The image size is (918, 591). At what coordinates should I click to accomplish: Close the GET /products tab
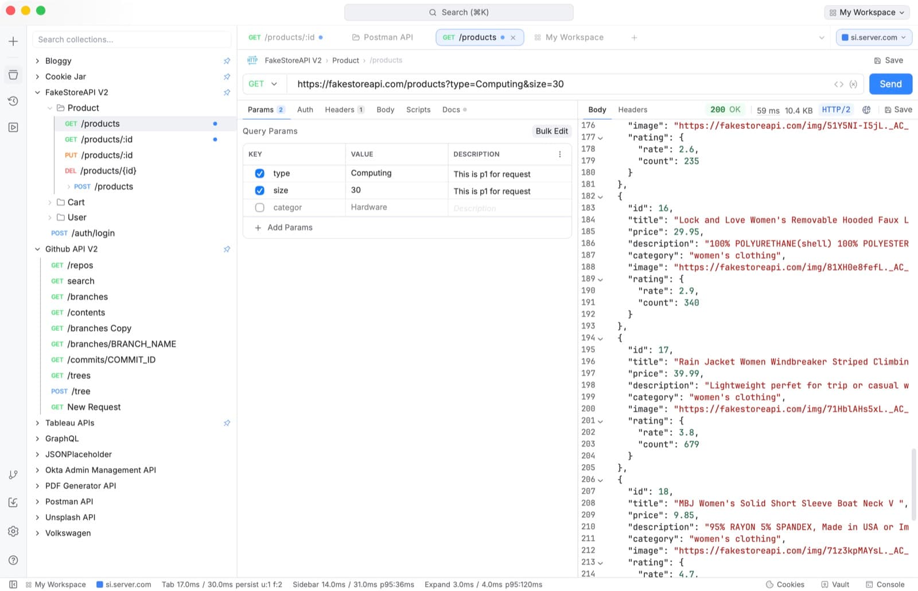tap(513, 37)
